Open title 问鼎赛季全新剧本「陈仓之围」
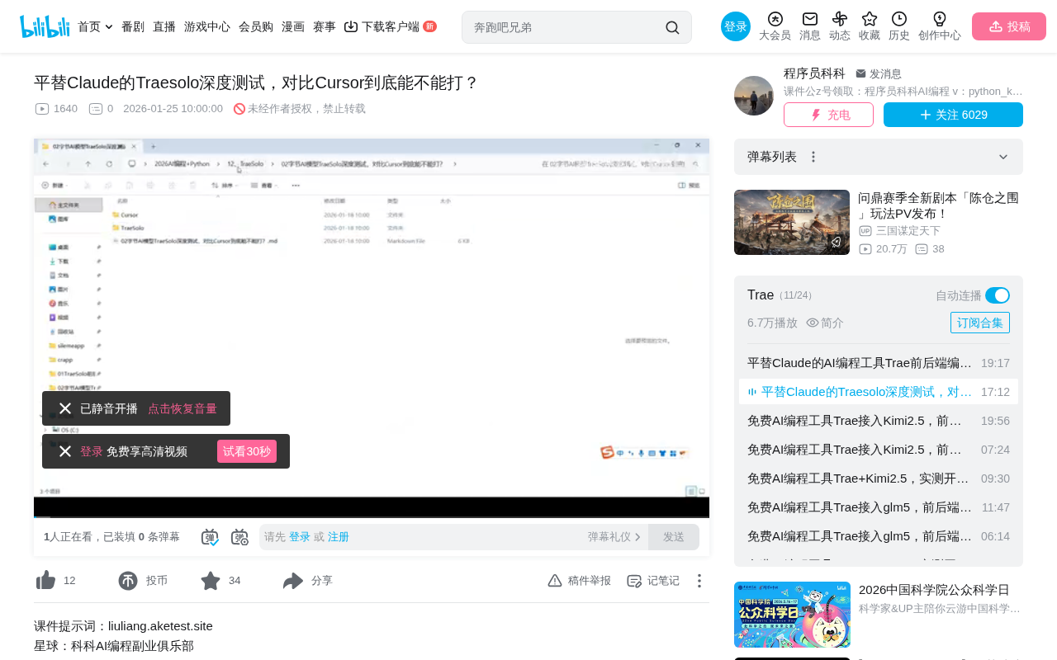The width and height of the screenshot is (1057, 660). coord(939,205)
